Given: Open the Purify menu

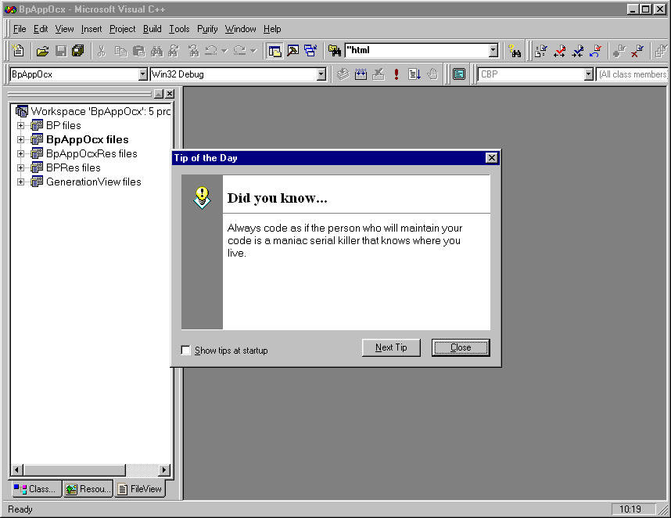Looking at the screenshot, I should (207, 29).
